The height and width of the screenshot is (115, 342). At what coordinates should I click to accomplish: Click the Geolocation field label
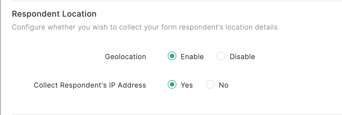pyautogui.click(x=125, y=57)
